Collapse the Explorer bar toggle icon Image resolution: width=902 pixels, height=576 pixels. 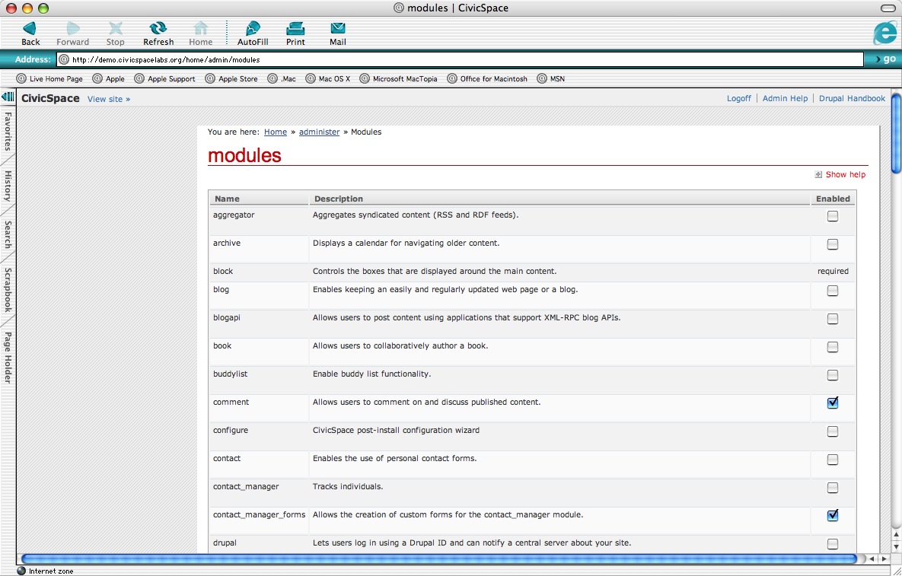point(8,97)
